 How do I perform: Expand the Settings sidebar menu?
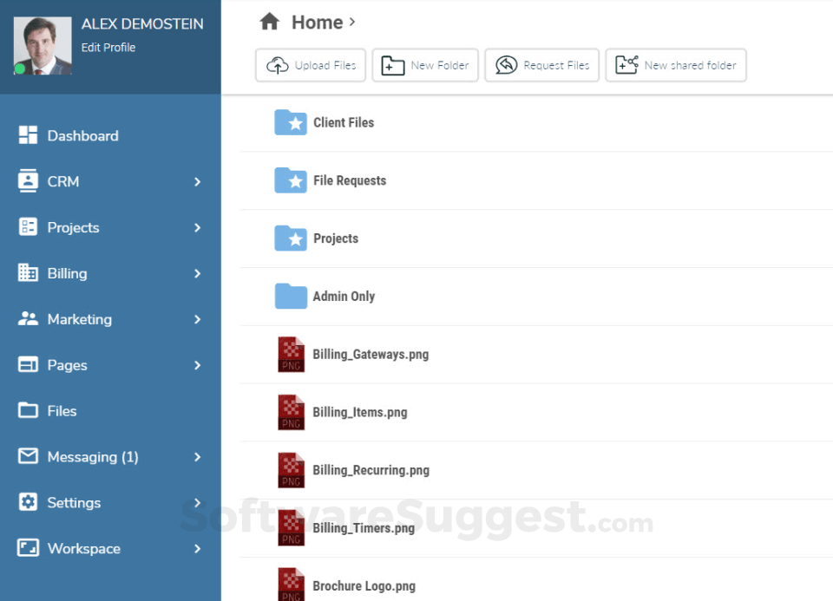click(197, 503)
